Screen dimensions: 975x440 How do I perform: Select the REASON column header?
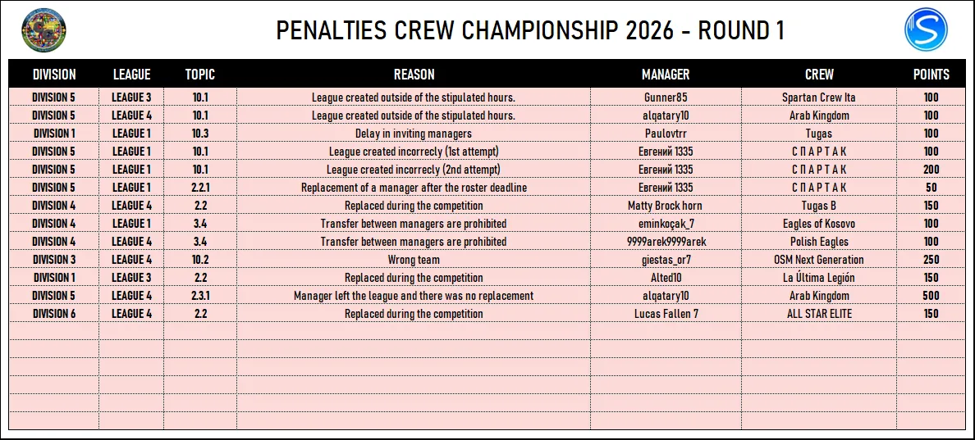click(414, 75)
